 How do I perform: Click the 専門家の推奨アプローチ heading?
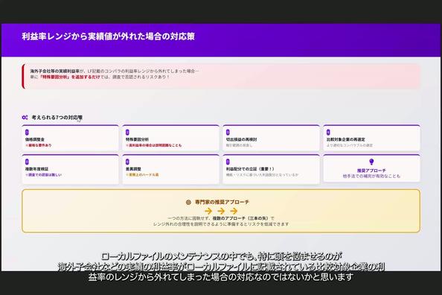[x=222, y=202]
